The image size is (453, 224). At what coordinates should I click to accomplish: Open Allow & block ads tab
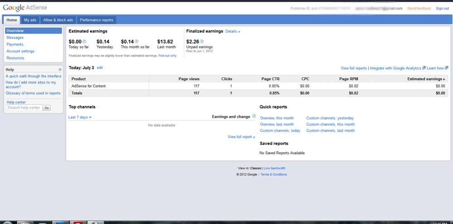(58, 20)
